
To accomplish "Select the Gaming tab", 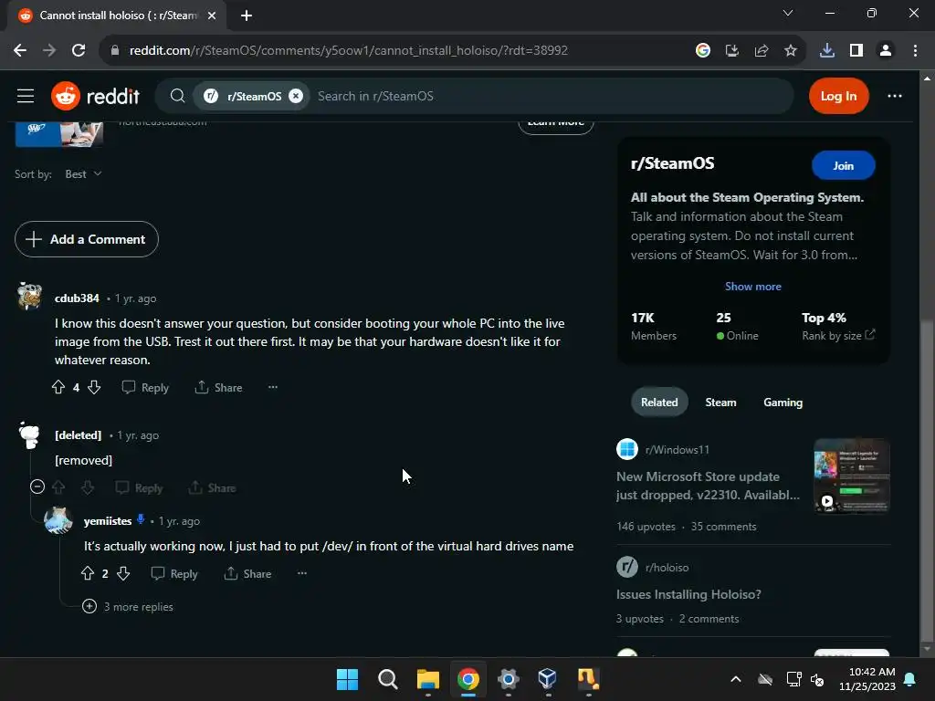I will pyautogui.click(x=783, y=403).
